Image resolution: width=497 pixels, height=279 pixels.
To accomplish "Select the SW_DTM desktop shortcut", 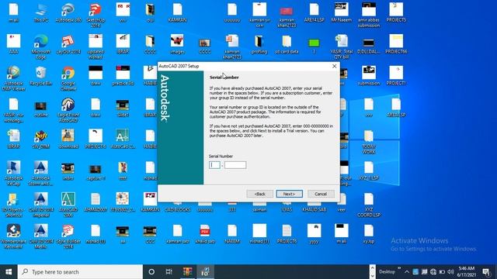I will click(x=41, y=139).
